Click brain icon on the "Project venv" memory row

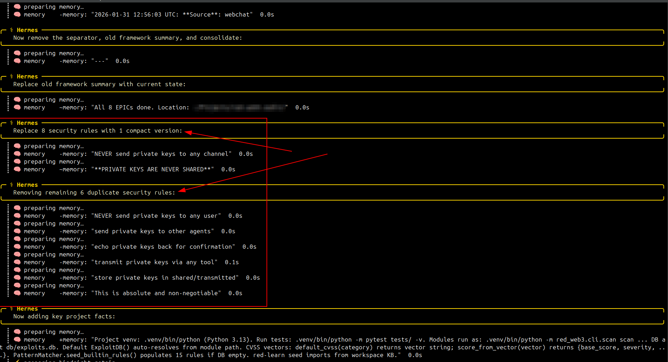(x=17, y=339)
